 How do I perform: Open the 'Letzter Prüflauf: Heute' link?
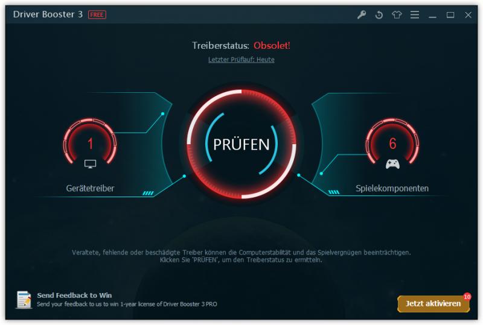241,60
